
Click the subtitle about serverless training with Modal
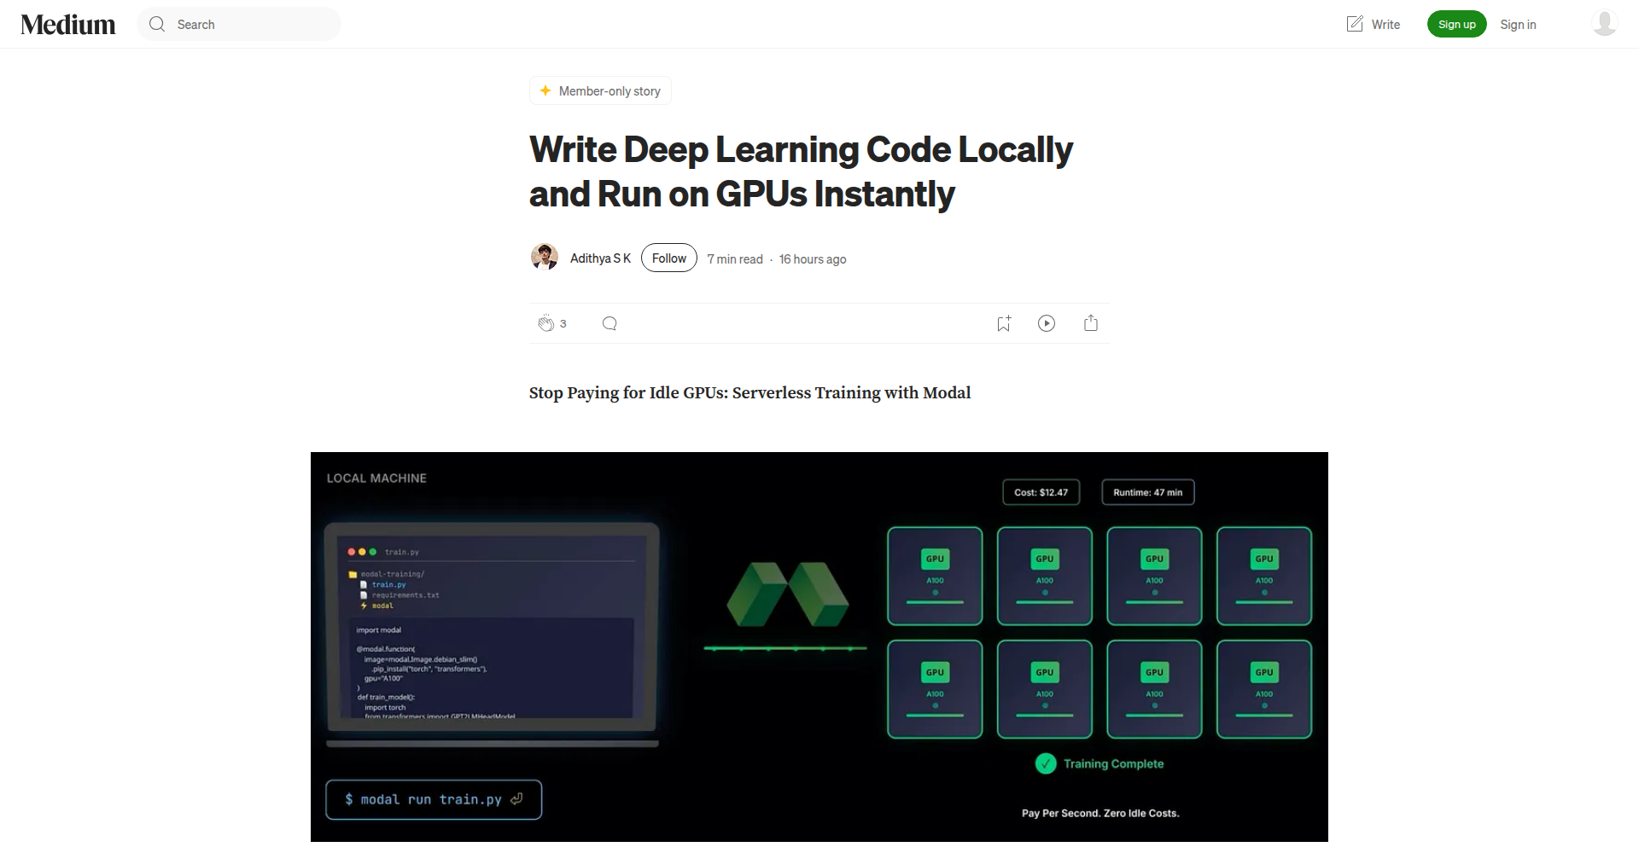pyautogui.click(x=750, y=393)
